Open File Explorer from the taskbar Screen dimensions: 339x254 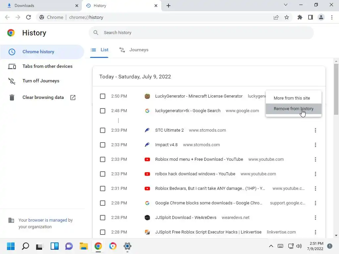pyautogui.click(x=83, y=246)
